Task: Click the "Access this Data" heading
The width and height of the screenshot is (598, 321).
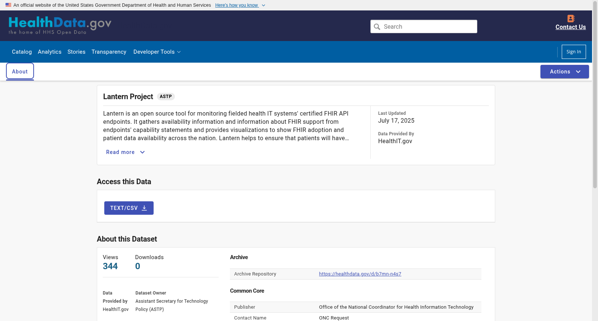Action: [x=124, y=182]
